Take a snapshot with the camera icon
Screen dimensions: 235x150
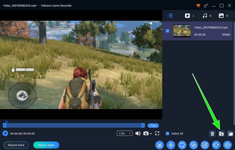[x=146, y=133]
